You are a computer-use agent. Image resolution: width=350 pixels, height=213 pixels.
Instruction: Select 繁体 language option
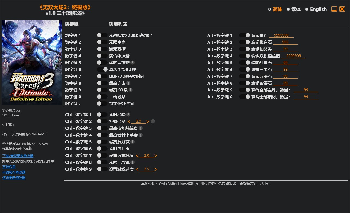[x=294, y=9]
